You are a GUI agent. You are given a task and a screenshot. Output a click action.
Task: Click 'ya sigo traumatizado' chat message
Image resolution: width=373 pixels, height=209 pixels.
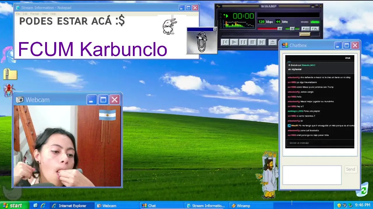[307, 82]
